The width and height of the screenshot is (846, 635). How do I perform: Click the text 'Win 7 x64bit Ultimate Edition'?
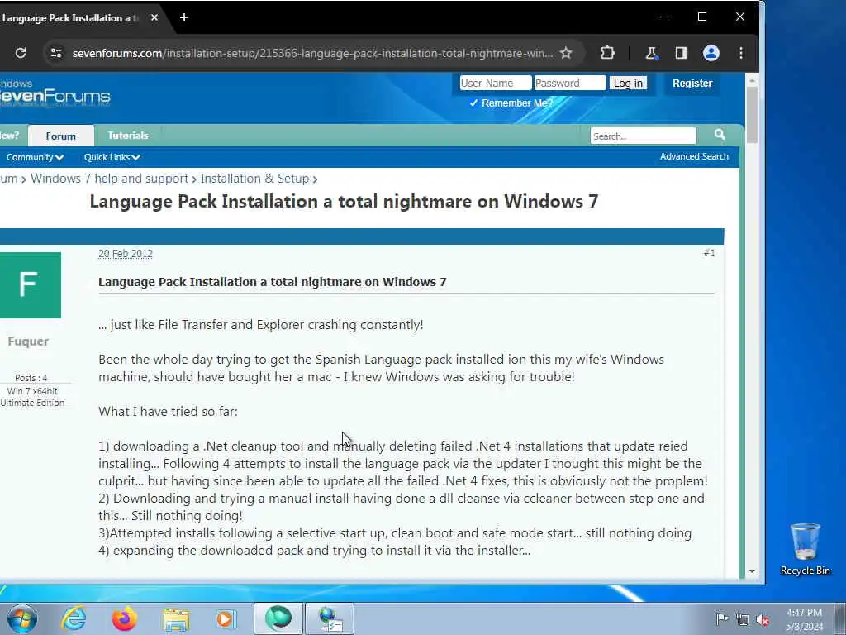pyautogui.click(x=32, y=397)
